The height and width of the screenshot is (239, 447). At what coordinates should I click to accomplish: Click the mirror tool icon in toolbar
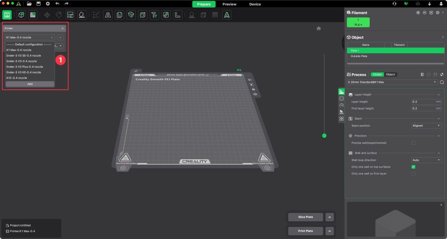coord(108,15)
